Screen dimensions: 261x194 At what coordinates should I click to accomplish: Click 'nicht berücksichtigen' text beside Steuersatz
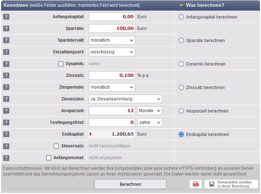click(109, 146)
